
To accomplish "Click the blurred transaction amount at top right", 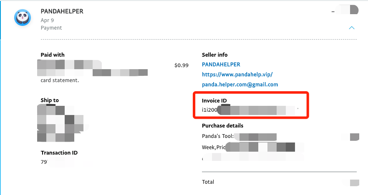I will (x=345, y=10).
